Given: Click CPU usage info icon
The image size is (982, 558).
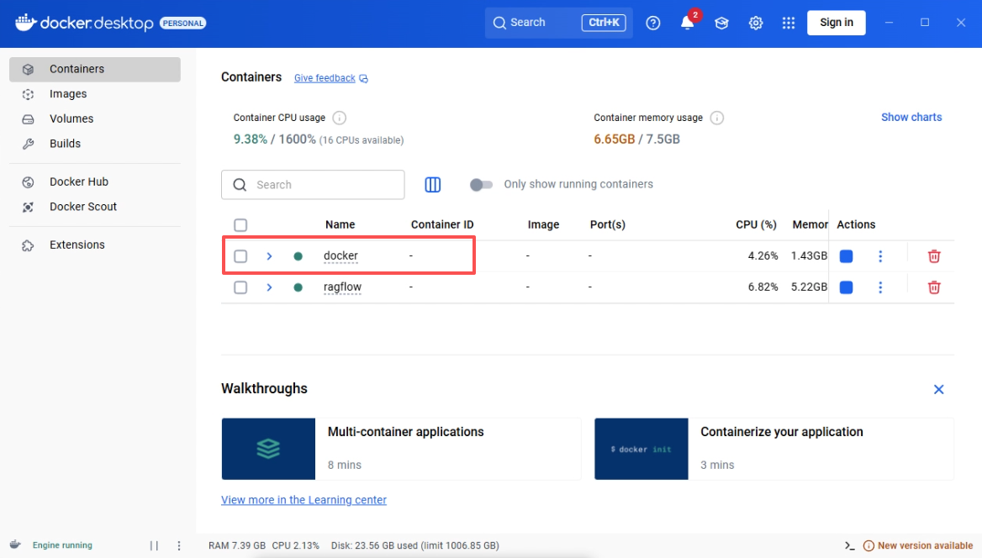Looking at the screenshot, I should (340, 118).
